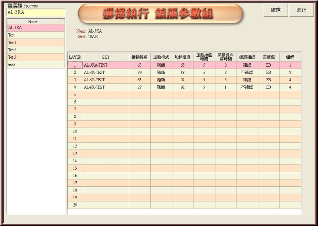Click the AL-6K-TEST layer cell
This screenshot has width=318, height=226.
pos(105,87)
